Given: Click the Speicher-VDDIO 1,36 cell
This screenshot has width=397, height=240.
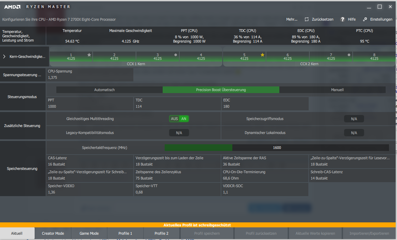Looking at the screenshot, I should click(x=90, y=189).
